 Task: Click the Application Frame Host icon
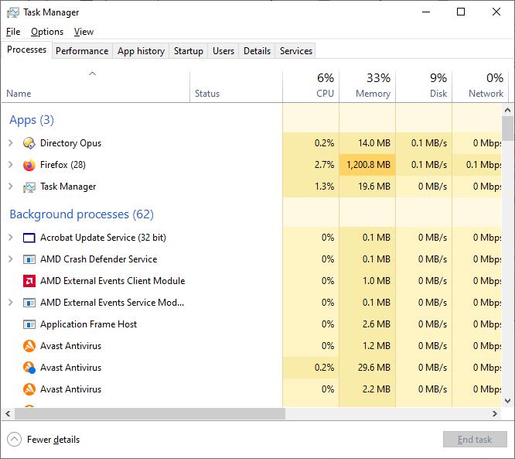tap(29, 324)
